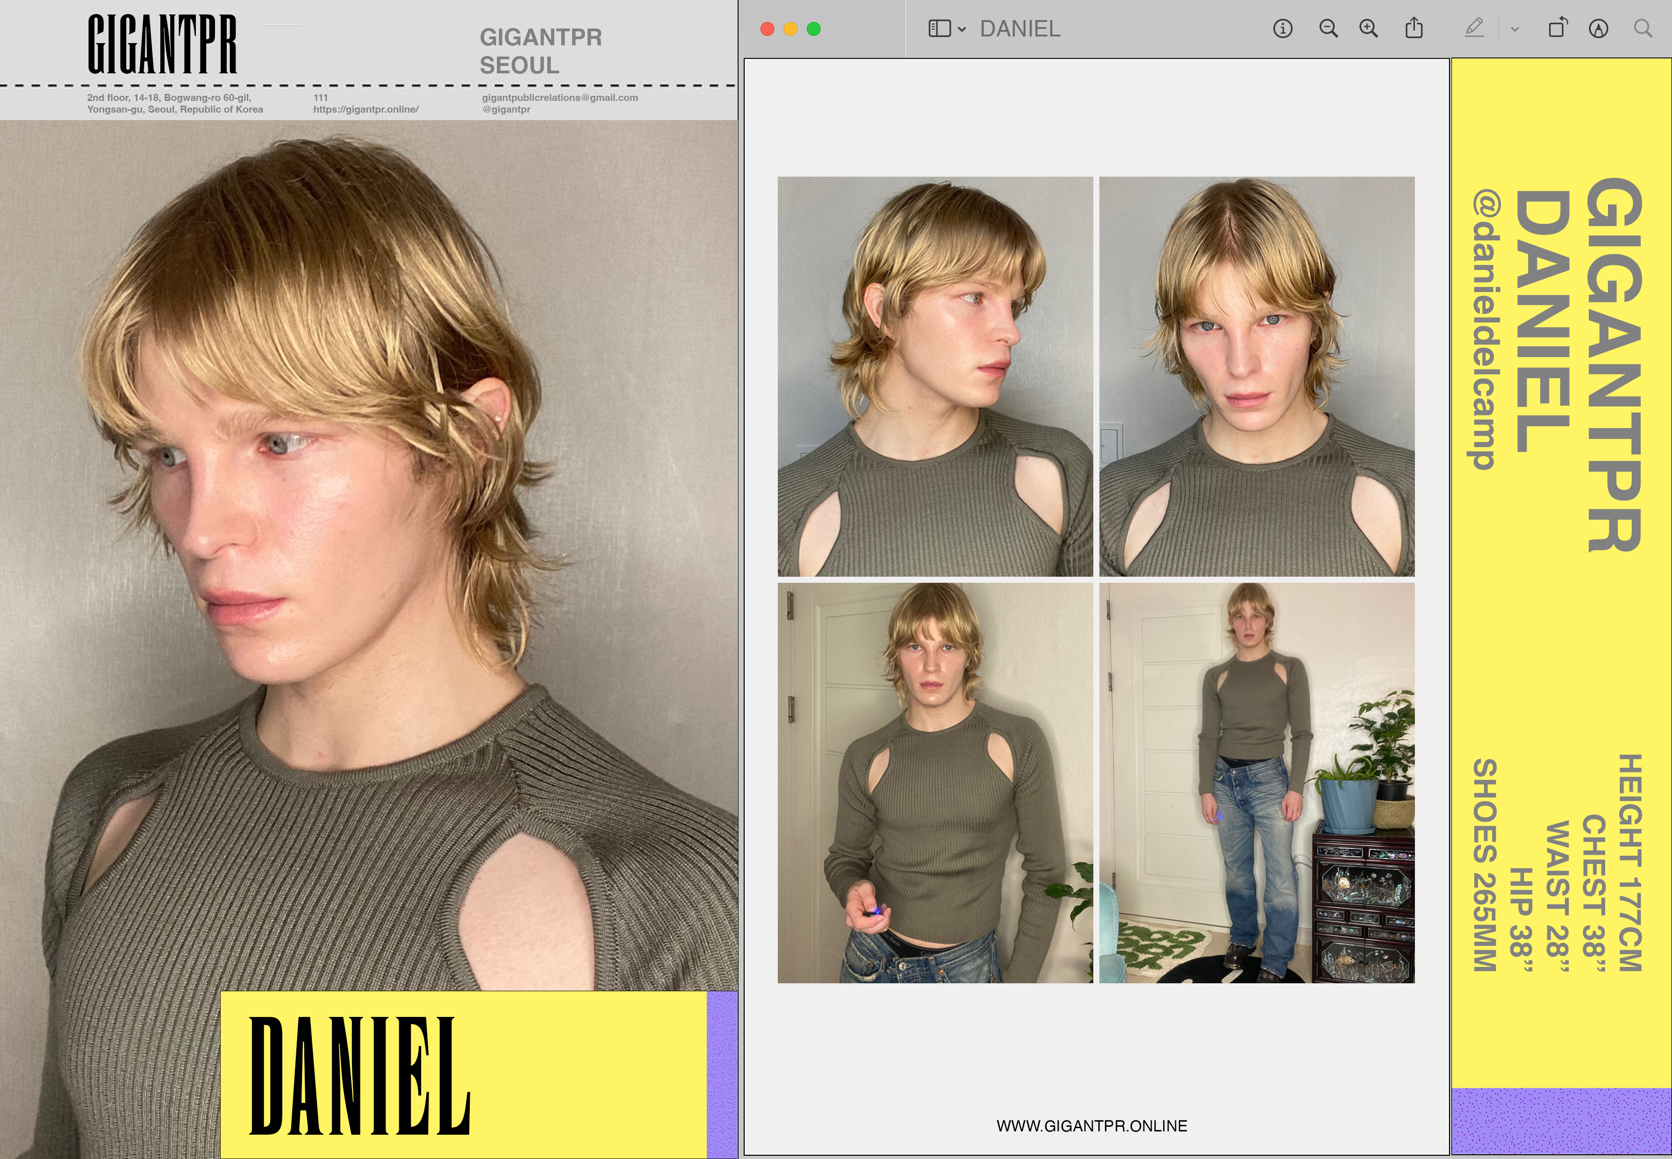Open the search magnifier in toolbar
The height and width of the screenshot is (1159, 1672).
(1643, 29)
